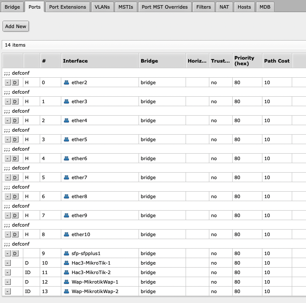Select the ether8 interface name

[x=79, y=196]
